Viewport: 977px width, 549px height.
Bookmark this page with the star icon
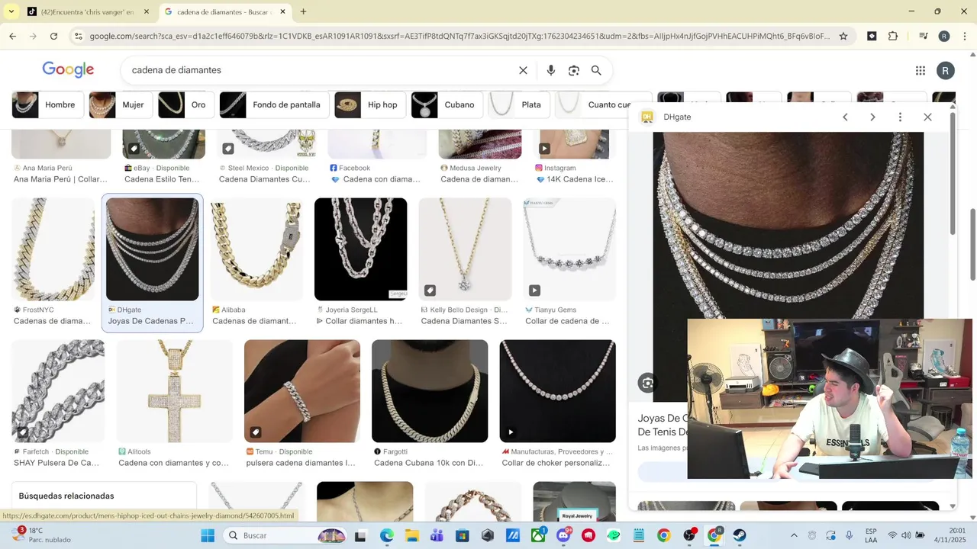click(x=843, y=36)
